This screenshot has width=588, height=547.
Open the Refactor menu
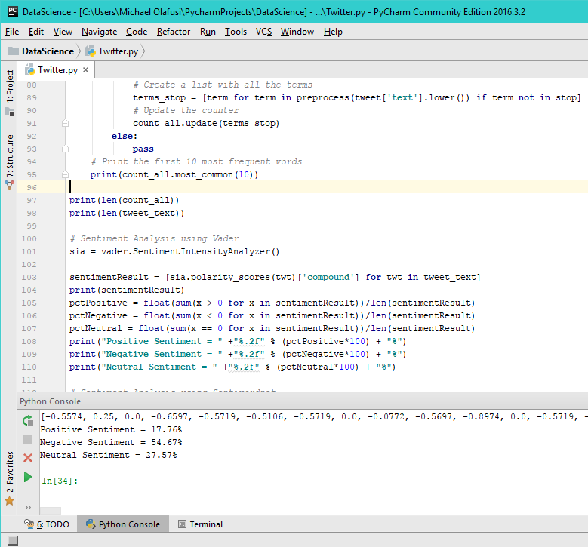(174, 32)
